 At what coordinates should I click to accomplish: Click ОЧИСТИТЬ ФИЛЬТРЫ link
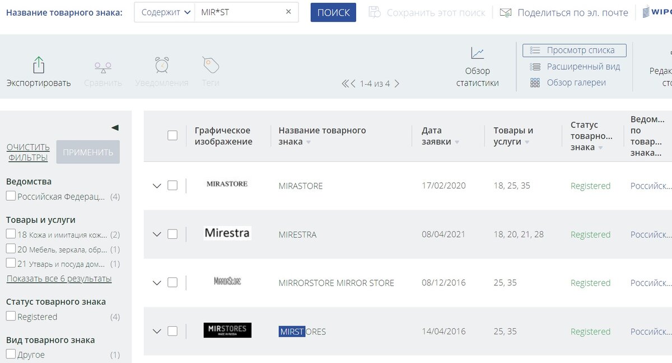pyautogui.click(x=28, y=152)
